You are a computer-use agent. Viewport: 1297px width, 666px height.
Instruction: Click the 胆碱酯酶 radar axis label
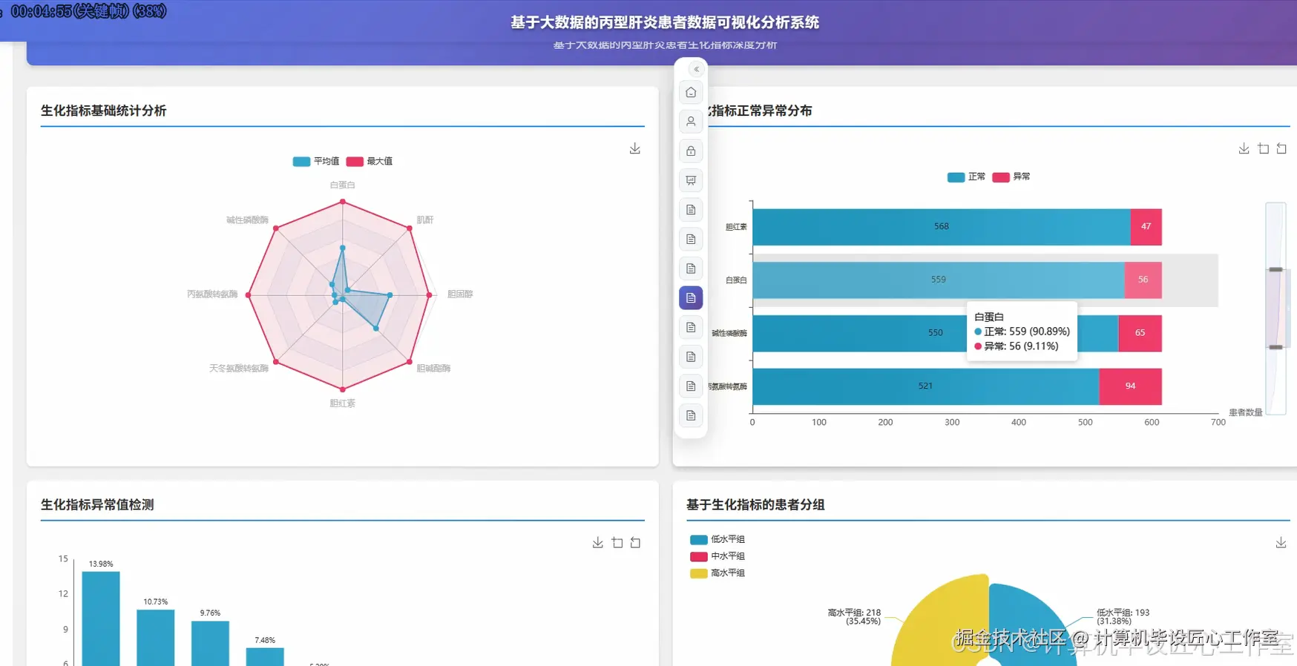433,369
